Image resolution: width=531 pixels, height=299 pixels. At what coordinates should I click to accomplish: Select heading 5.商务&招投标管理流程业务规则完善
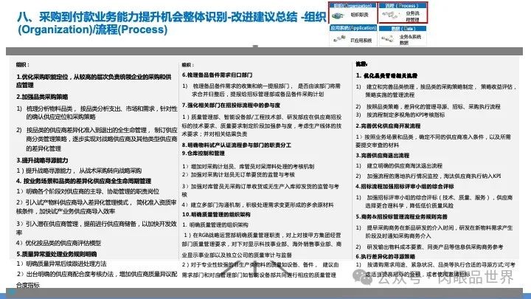click(x=402, y=216)
